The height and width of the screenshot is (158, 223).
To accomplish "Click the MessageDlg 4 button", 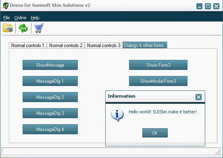I will click(x=50, y=129).
